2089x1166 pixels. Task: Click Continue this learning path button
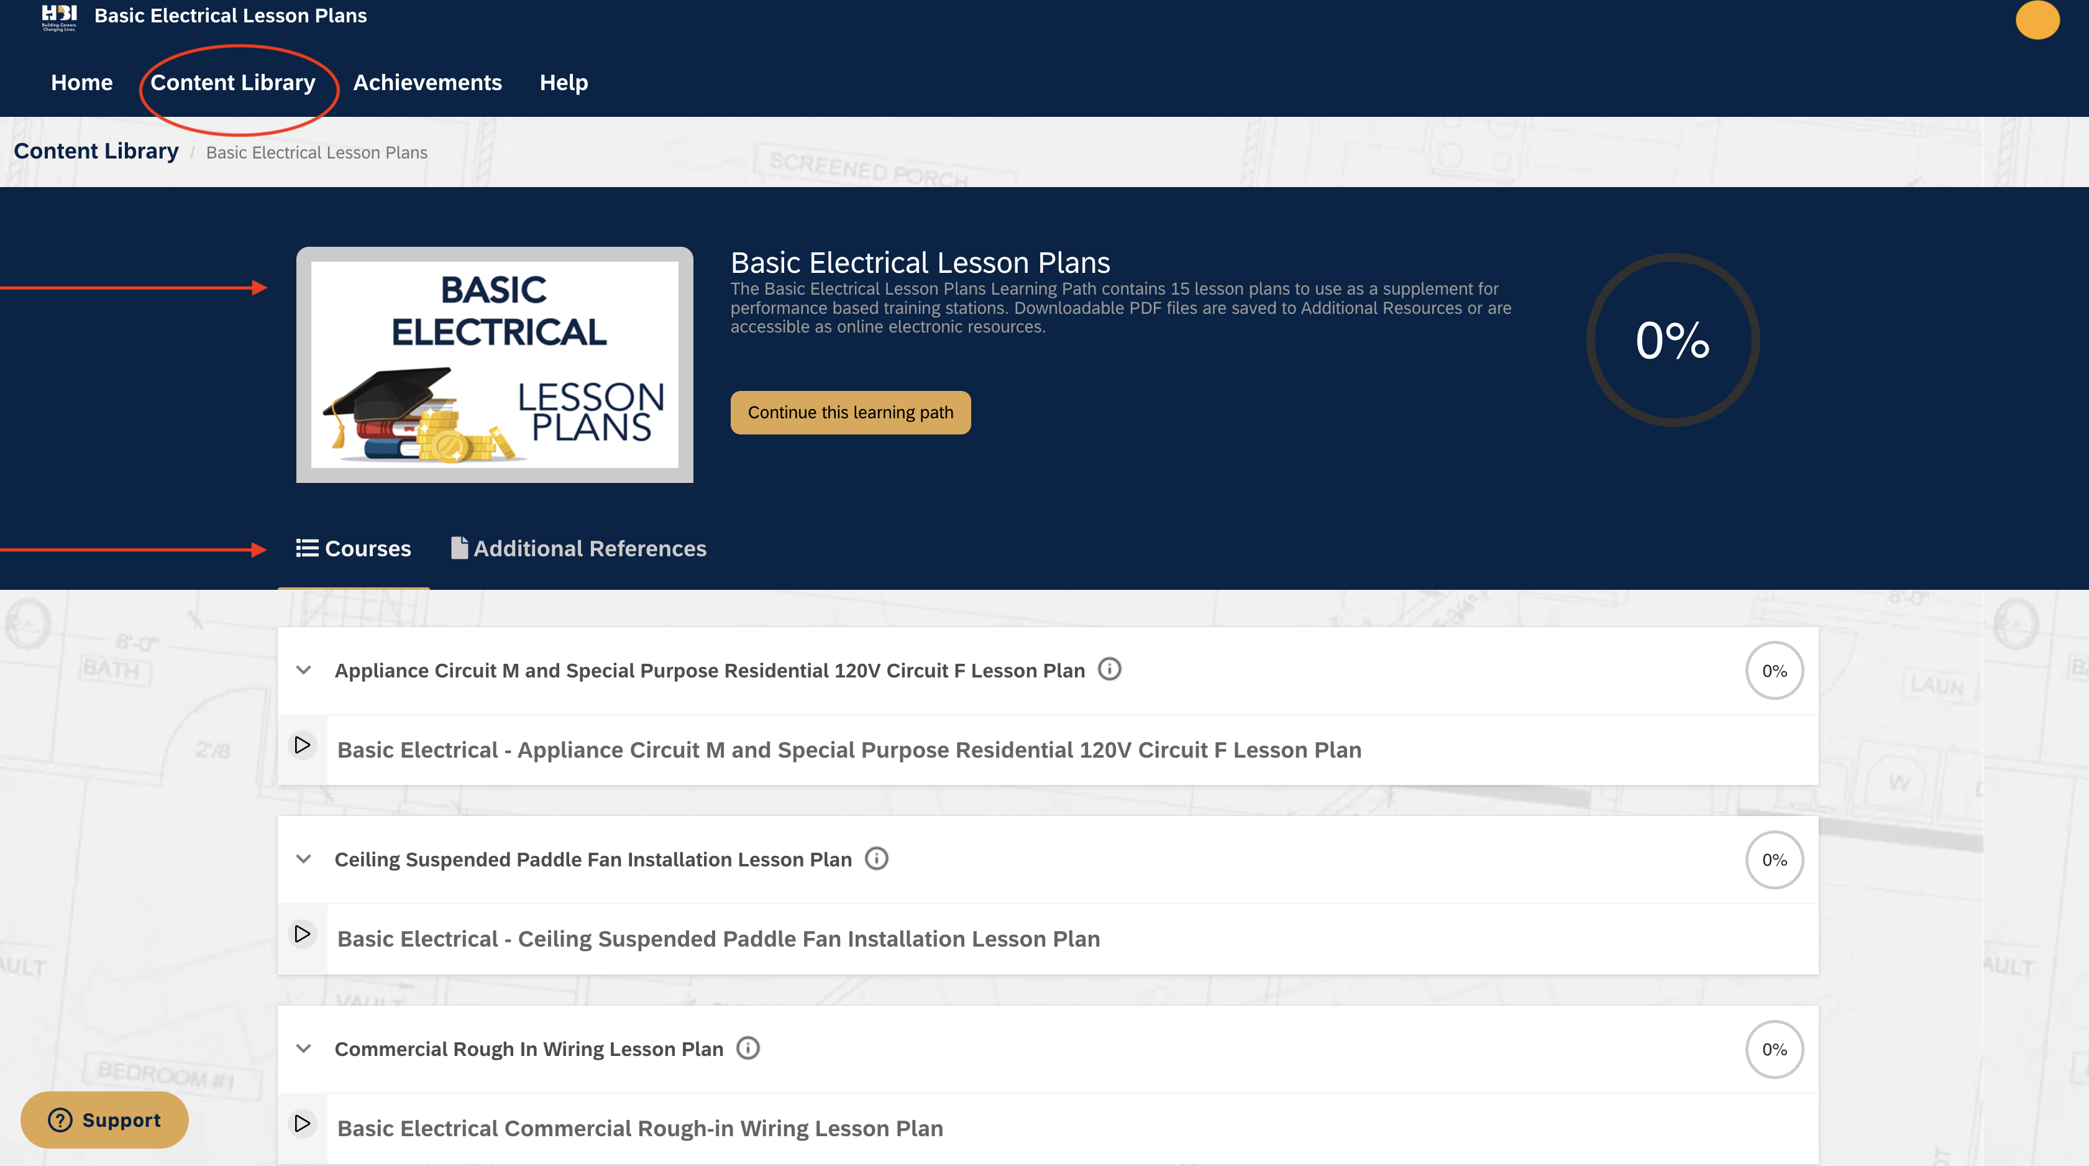tap(850, 412)
